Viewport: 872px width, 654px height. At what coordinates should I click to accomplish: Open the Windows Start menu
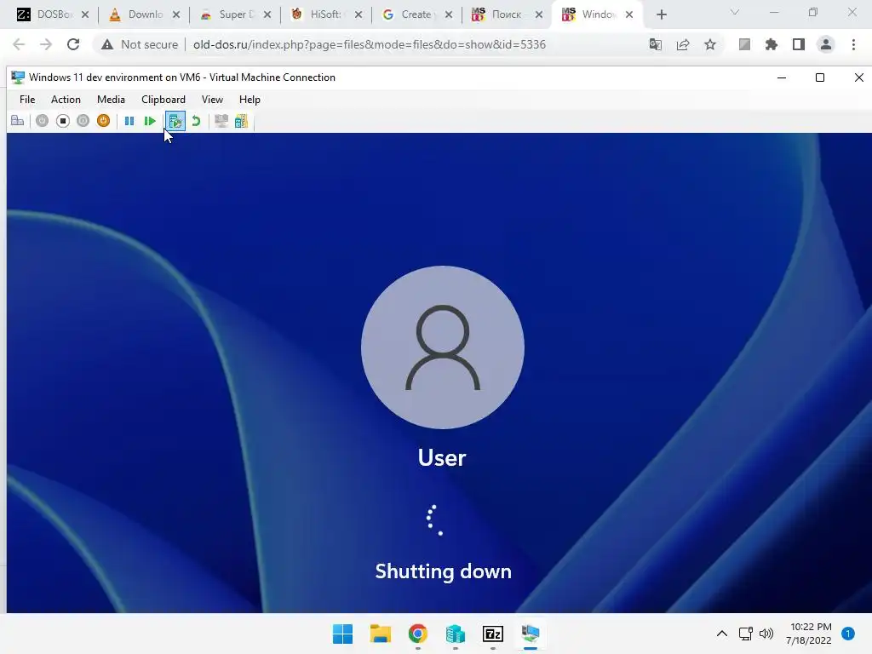(x=342, y=634)
